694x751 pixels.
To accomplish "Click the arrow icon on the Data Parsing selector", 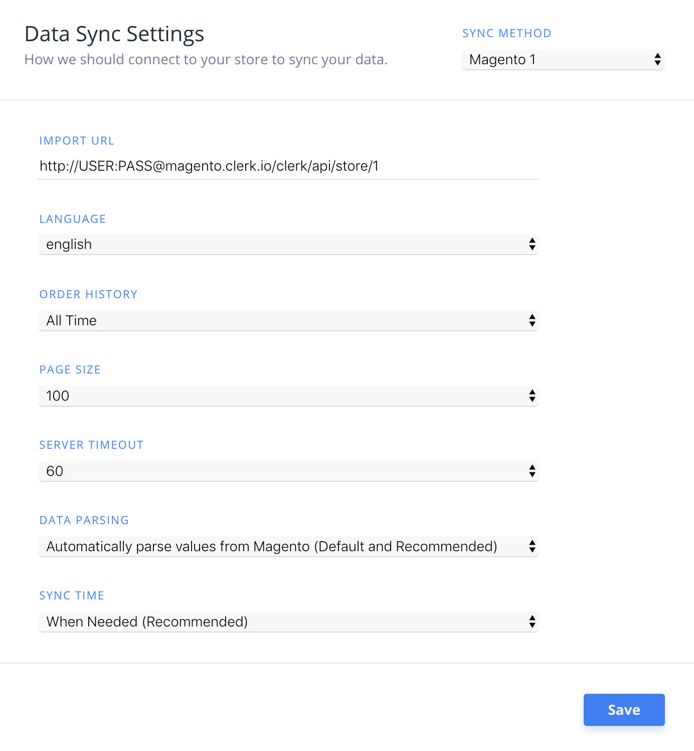I will pyautogui.click(x=532, y=547).
